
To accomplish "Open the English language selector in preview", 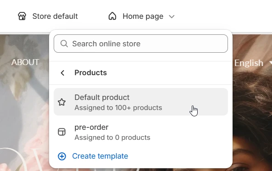I will tap(253, 63).
